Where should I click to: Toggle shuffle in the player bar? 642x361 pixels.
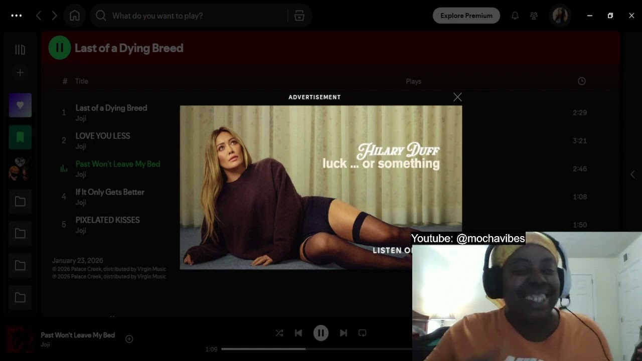(279, 333)
